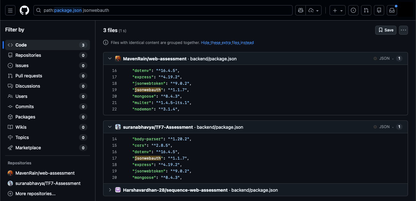Collapse the suranabhavya/TF7-Assessment result
Viewport: 416px width, 201px height.
110,127
